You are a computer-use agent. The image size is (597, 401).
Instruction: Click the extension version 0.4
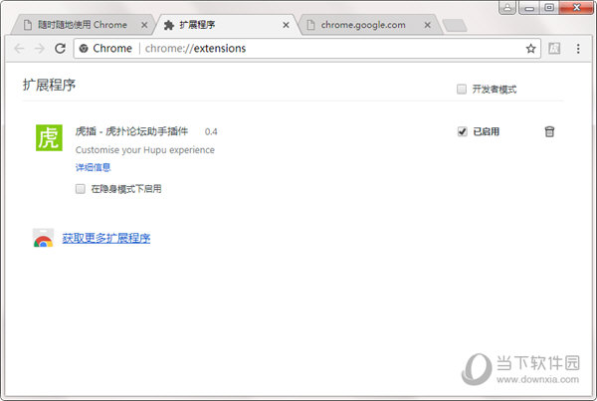211,131
